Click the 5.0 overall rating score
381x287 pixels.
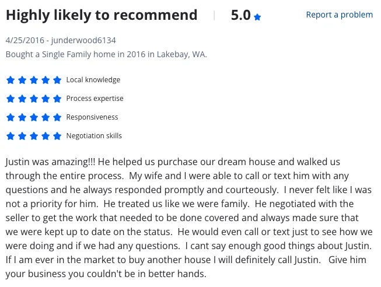241,15
